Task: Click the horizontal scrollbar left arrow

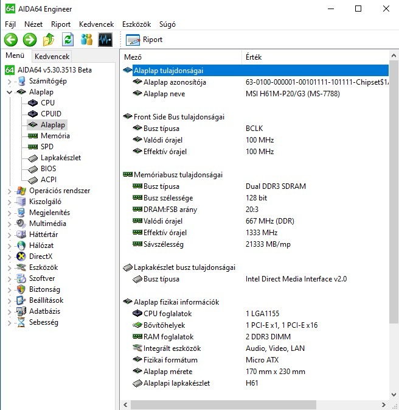Action: (x=126, y=405)
